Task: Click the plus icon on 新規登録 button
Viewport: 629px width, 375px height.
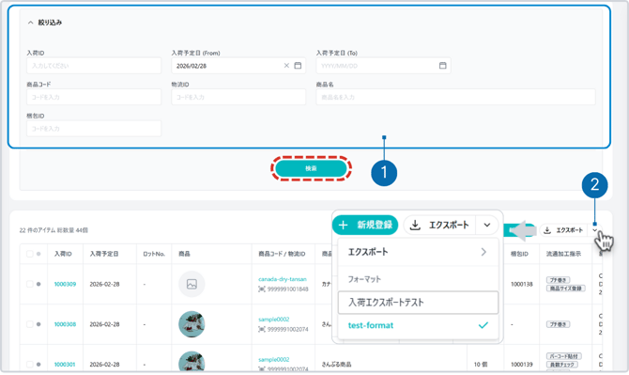Action: pos(343,225)
